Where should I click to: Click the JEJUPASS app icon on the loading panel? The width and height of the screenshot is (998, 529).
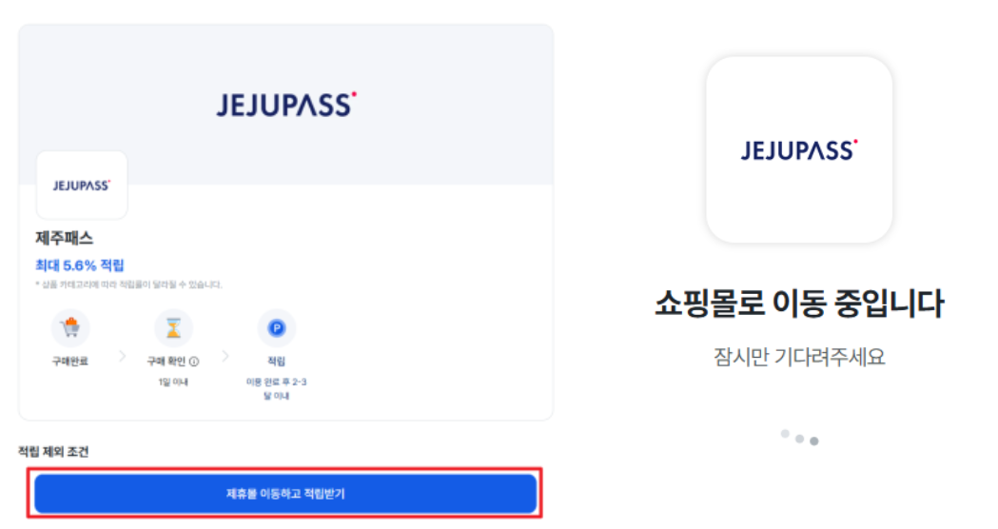799,149
